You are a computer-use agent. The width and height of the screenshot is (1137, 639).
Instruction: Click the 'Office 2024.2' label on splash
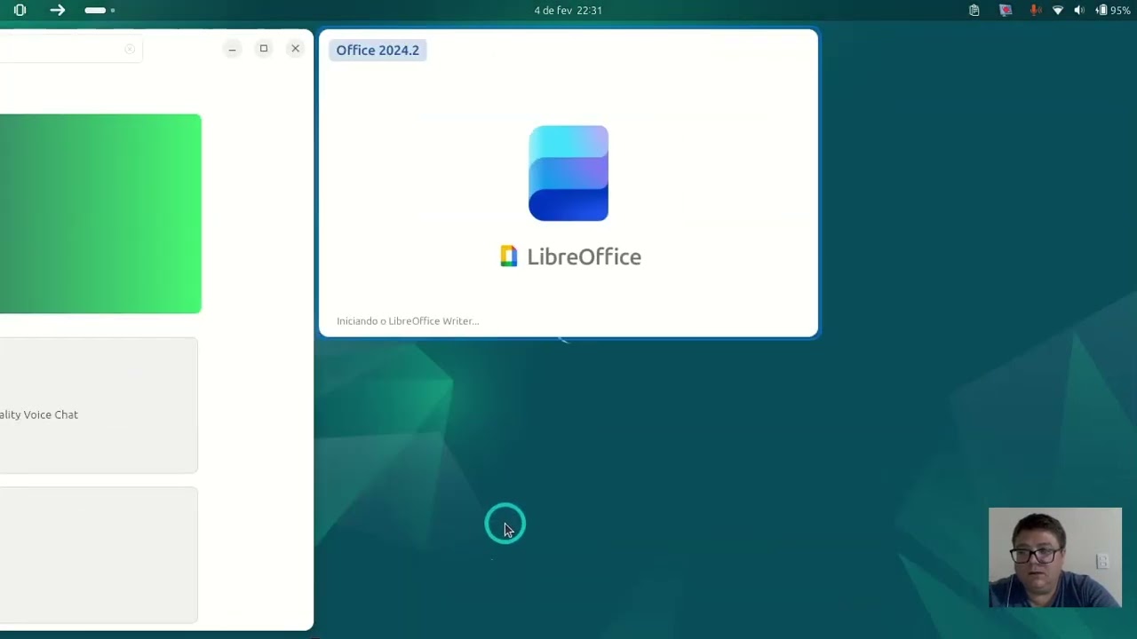pos(378,51)
